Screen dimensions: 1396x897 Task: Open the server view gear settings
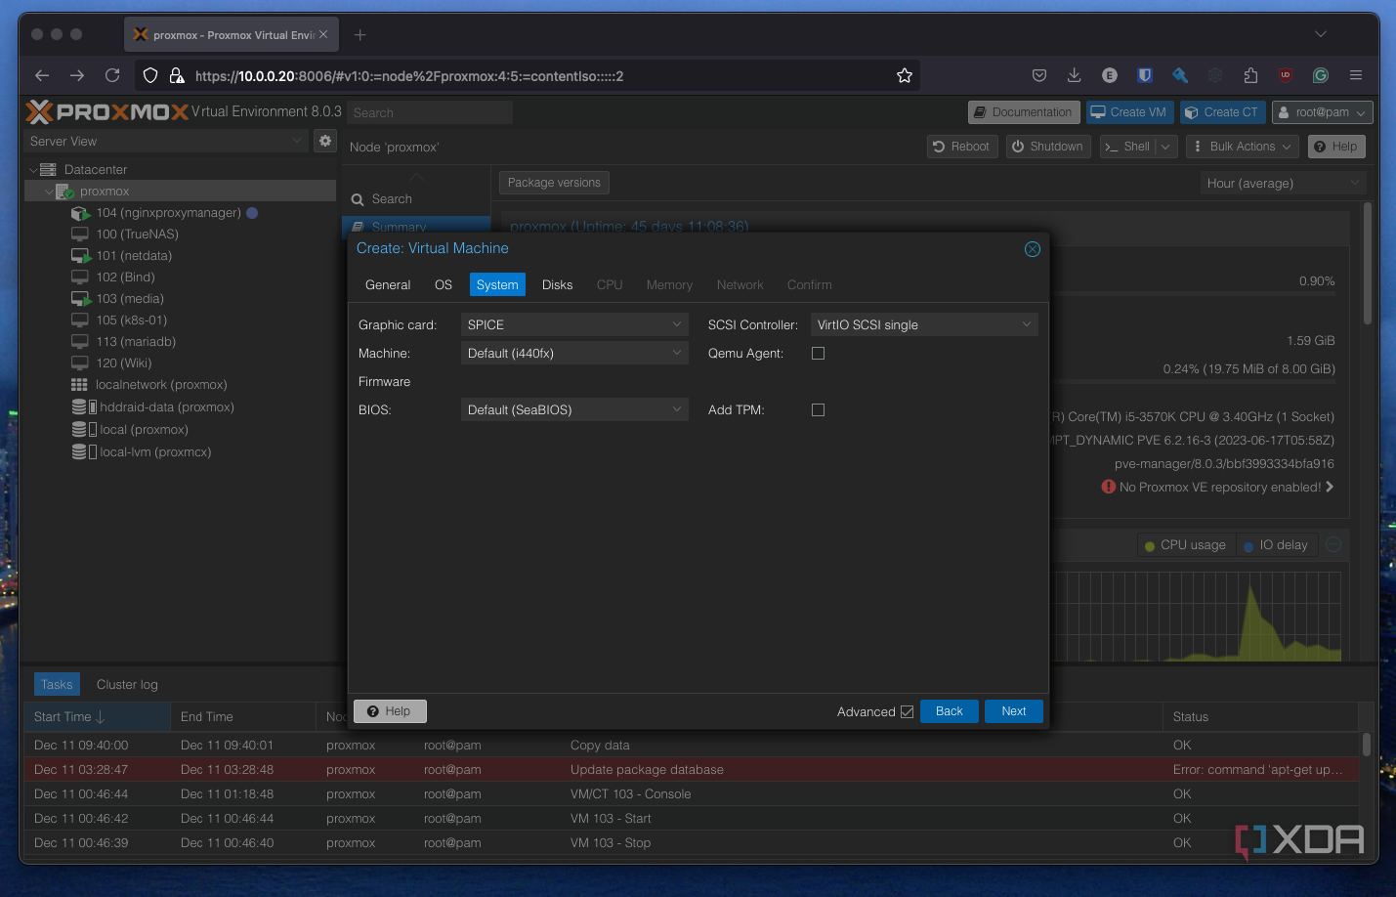point(325,141)
